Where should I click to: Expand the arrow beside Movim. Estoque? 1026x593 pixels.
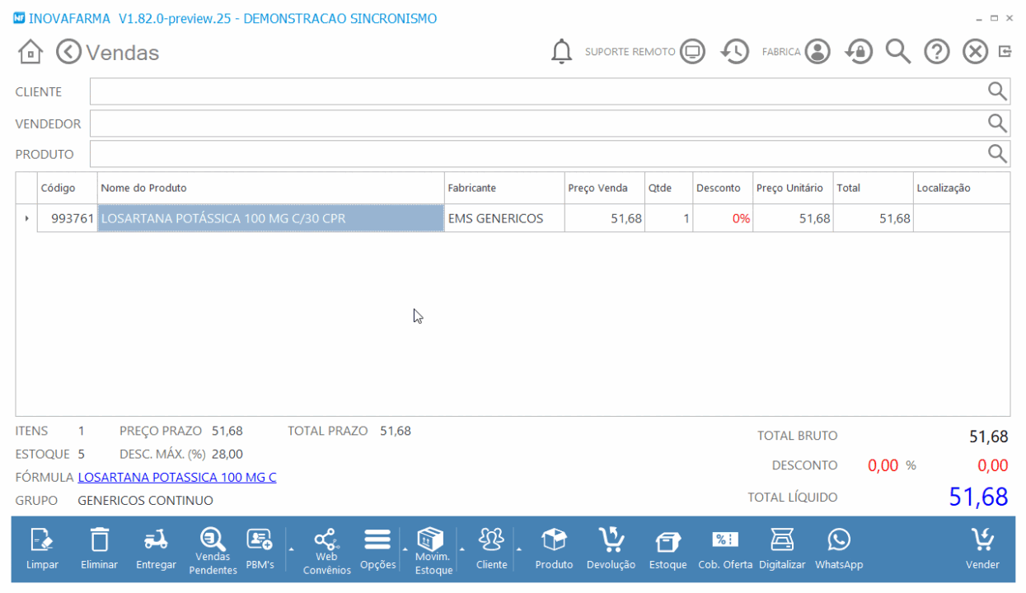(405, 548)
